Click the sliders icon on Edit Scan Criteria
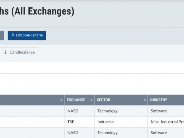 [x=13, y=35]
